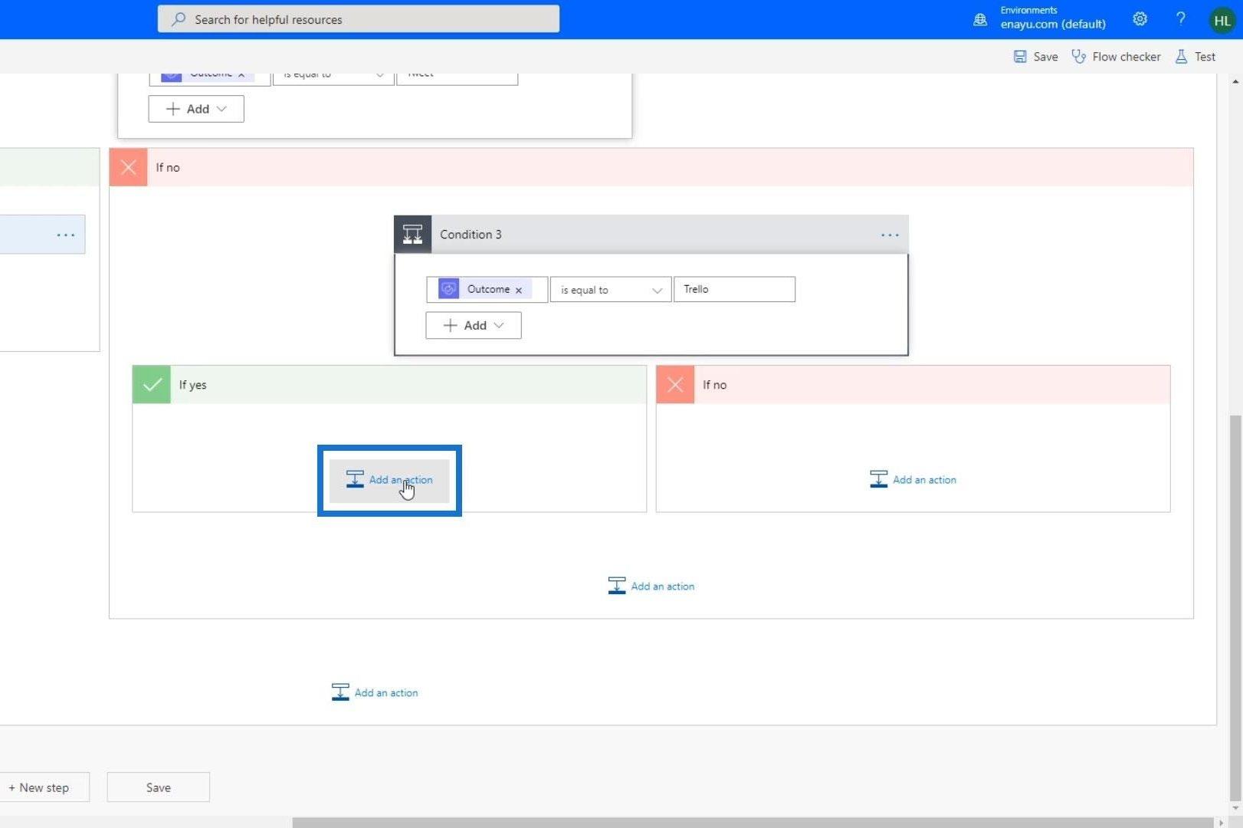Open the Add dropdown in Condition 3
Screen dimensions: 1243x828
tap(474, 325)
